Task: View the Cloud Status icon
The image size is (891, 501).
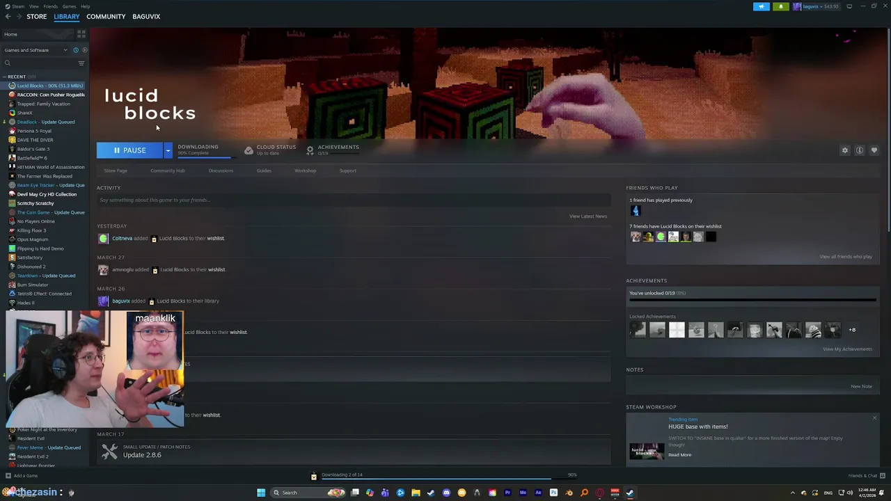Action: pos(249,150)
